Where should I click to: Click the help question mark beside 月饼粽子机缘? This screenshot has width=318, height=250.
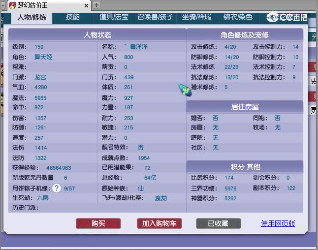(57, 188)
